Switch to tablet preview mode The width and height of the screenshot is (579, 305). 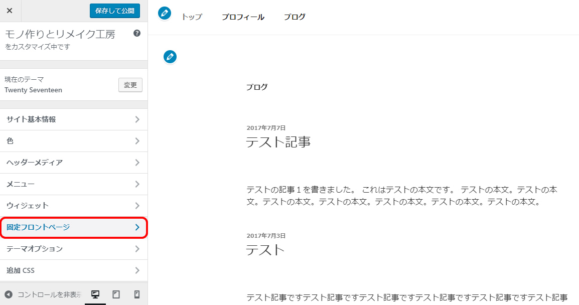tap(116, 294)
